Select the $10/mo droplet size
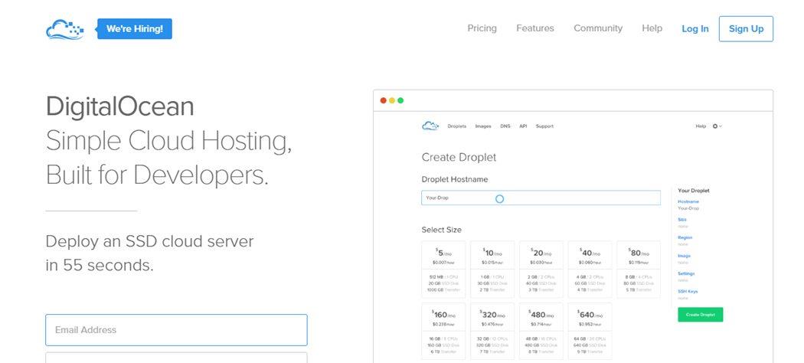The image size is (804, 363). (492, 269)
